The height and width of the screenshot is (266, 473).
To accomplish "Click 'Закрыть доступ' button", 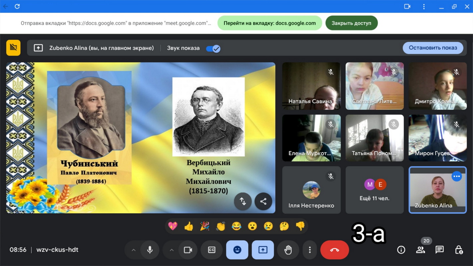I will point(351,23).
